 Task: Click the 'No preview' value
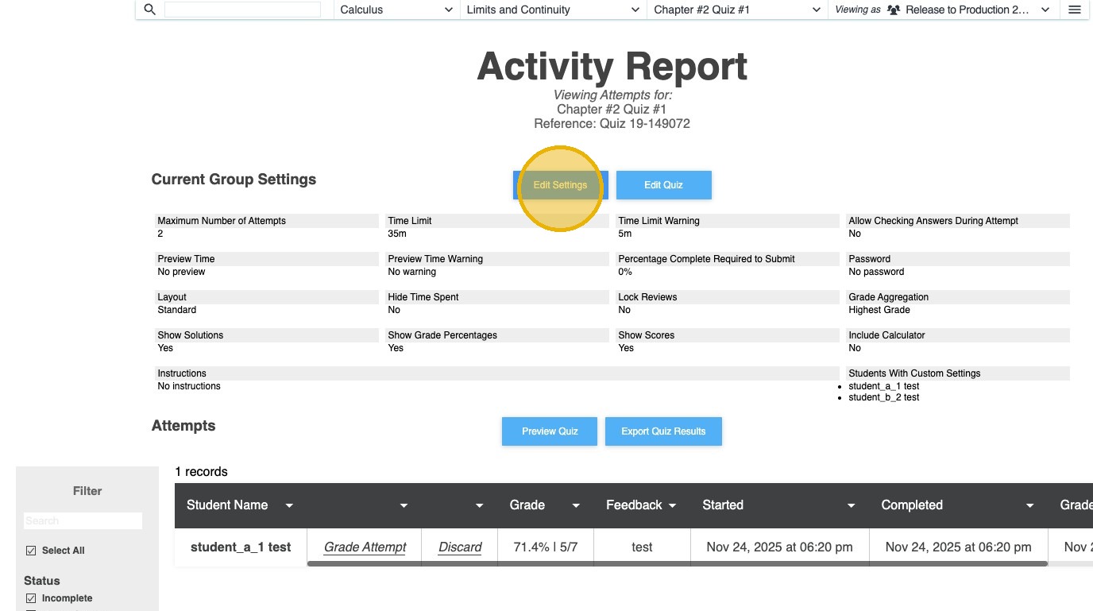[x=181, y=272]
